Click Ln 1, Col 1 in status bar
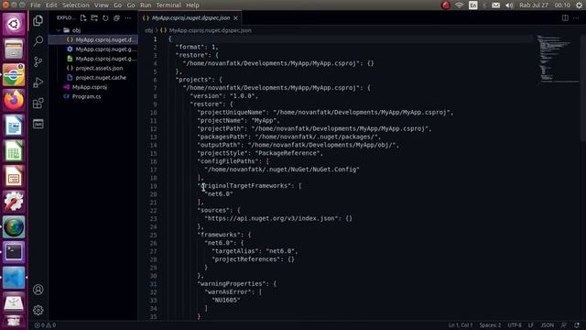This screenshot has height=330, width=586. pyautogui.click(x=461, y=325)
